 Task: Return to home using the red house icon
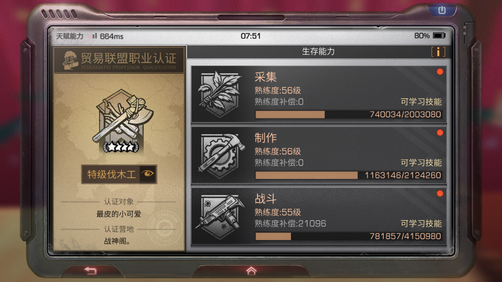pos(251,271)
